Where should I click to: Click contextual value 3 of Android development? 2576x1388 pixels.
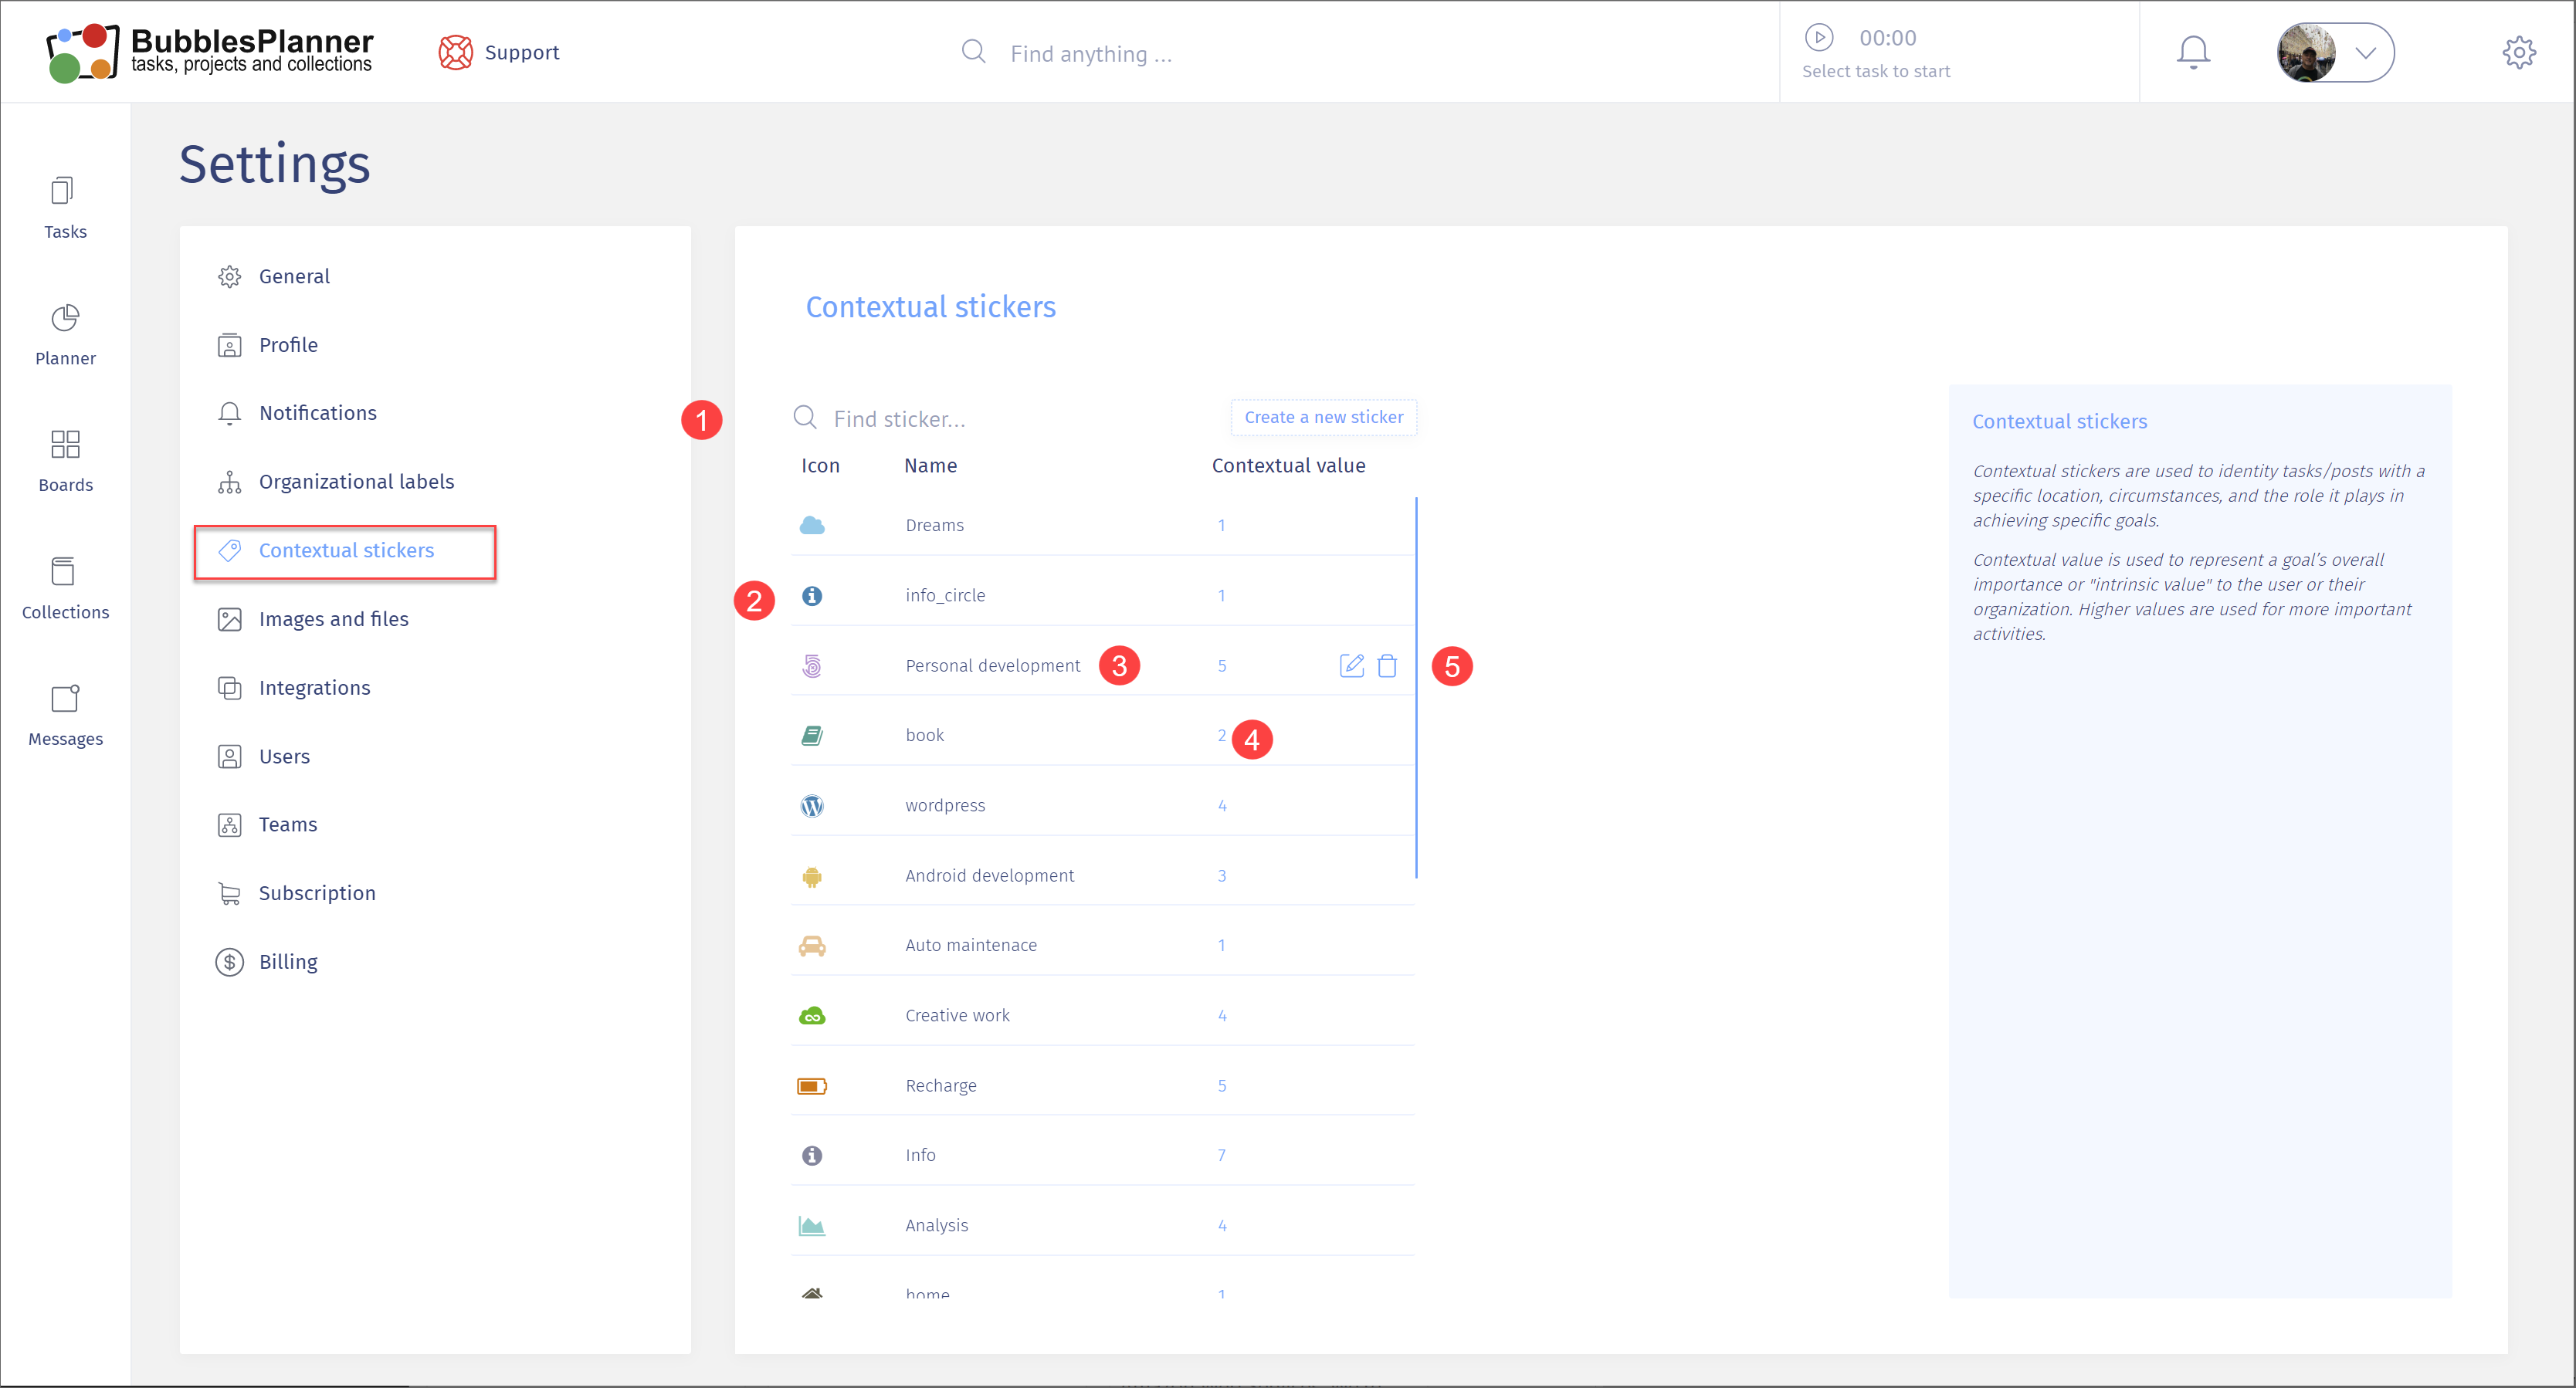(1221, 876)
